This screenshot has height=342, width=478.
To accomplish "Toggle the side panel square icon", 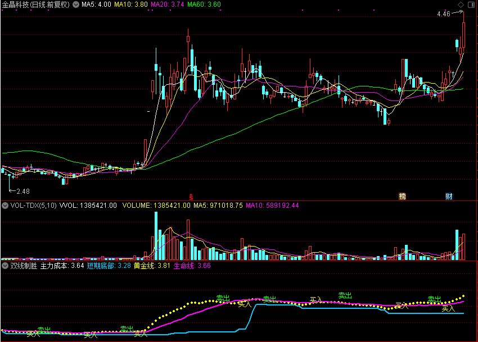I will [x=471, y=4].
